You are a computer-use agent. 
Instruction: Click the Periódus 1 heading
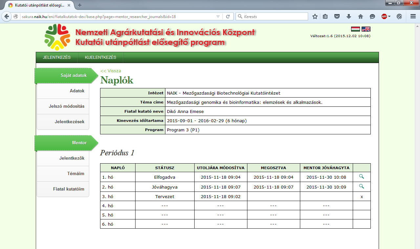click(x=117, y=153)
